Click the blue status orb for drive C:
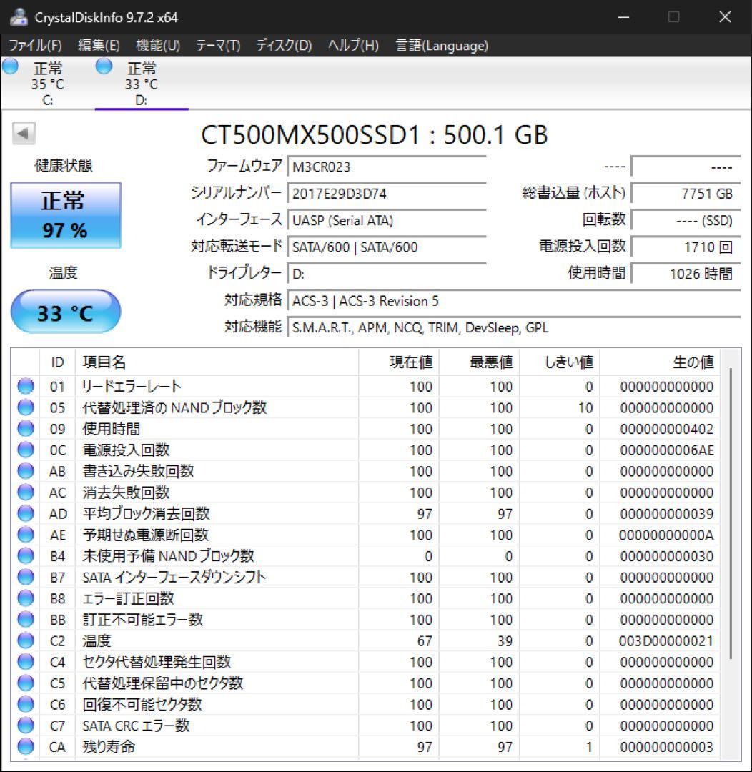The width and height of the screenshot is (752, 772). (10, 66)
